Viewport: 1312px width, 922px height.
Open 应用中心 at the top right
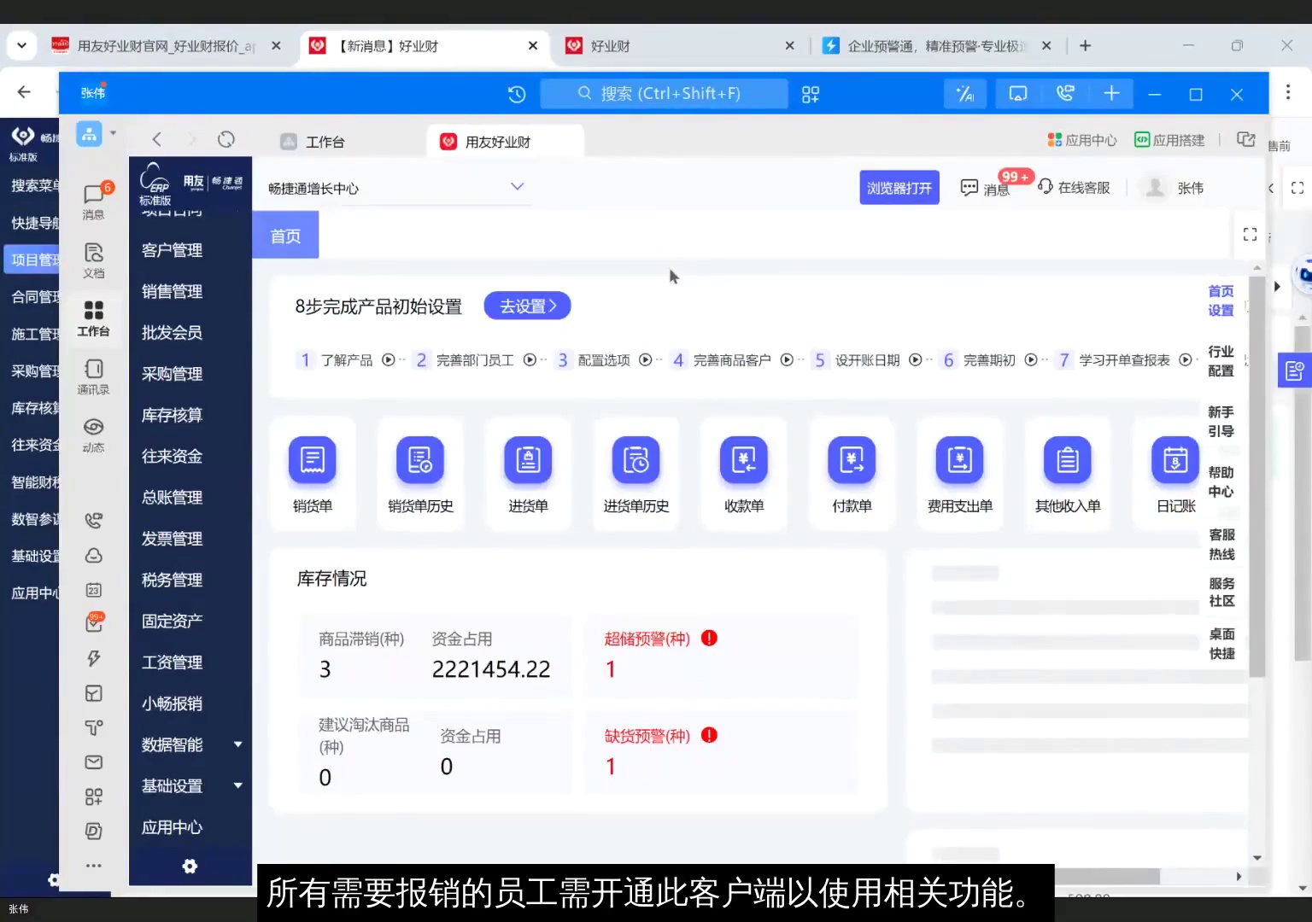1081,139
